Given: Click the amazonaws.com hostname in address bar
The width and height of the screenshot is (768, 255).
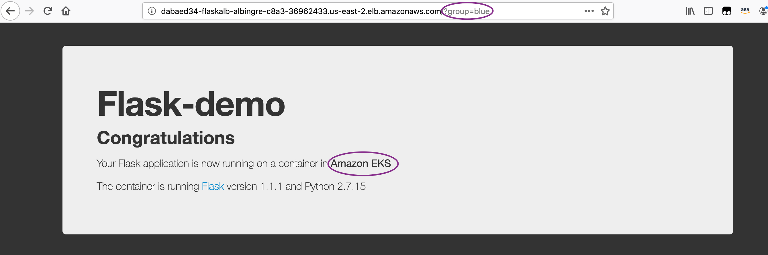Looking at the screenshot, I should [x=301, y=11].
